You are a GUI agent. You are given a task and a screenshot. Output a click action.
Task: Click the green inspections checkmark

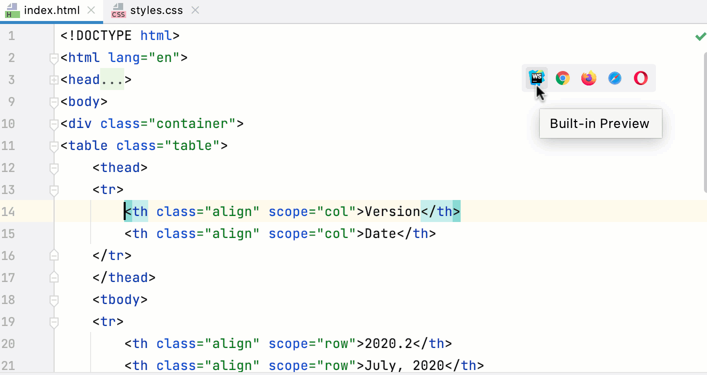point(700,35)
